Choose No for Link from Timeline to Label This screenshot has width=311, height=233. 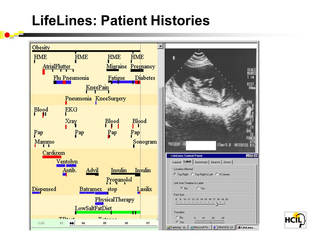[182, 188]
